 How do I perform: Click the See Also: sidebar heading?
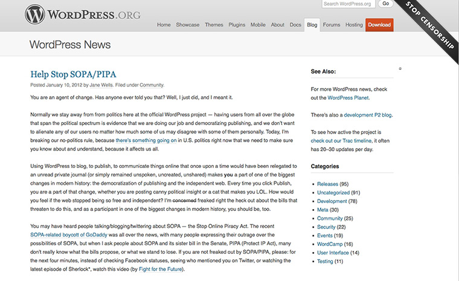(x=323, y=71)
